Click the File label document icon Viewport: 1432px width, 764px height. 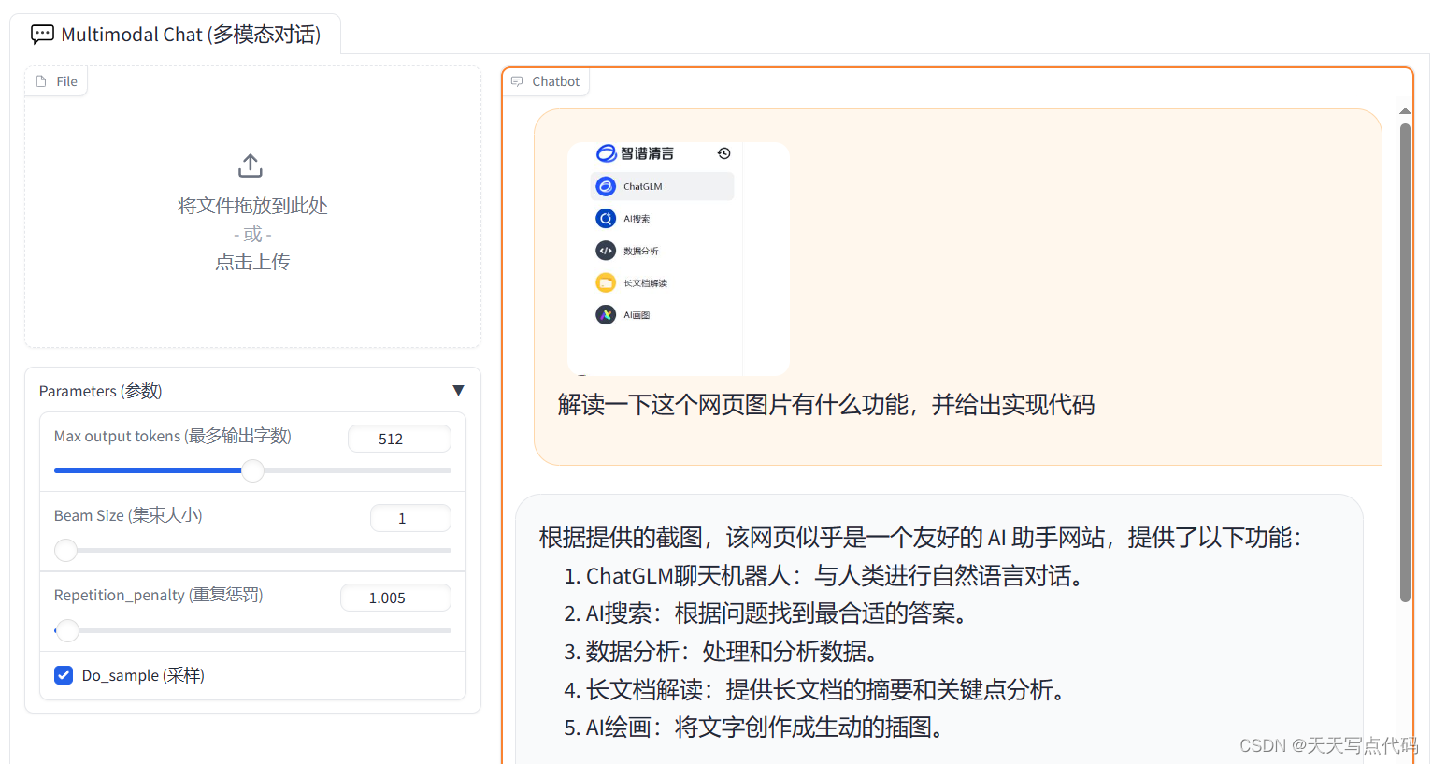coord(41,81)
